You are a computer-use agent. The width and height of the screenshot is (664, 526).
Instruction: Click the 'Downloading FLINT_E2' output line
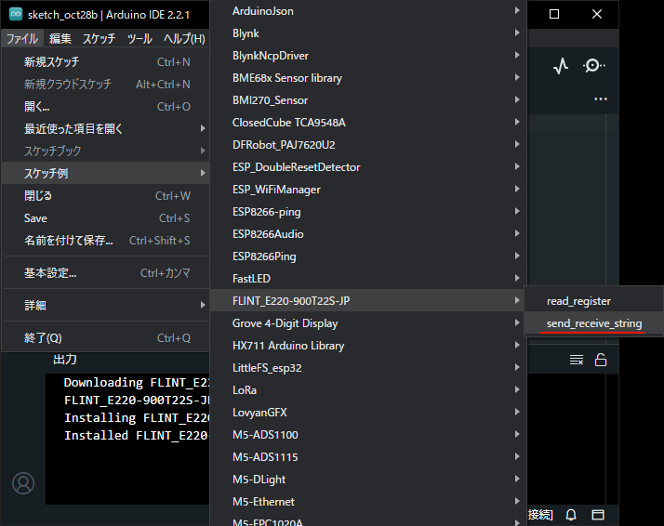[x=137, y=383]
